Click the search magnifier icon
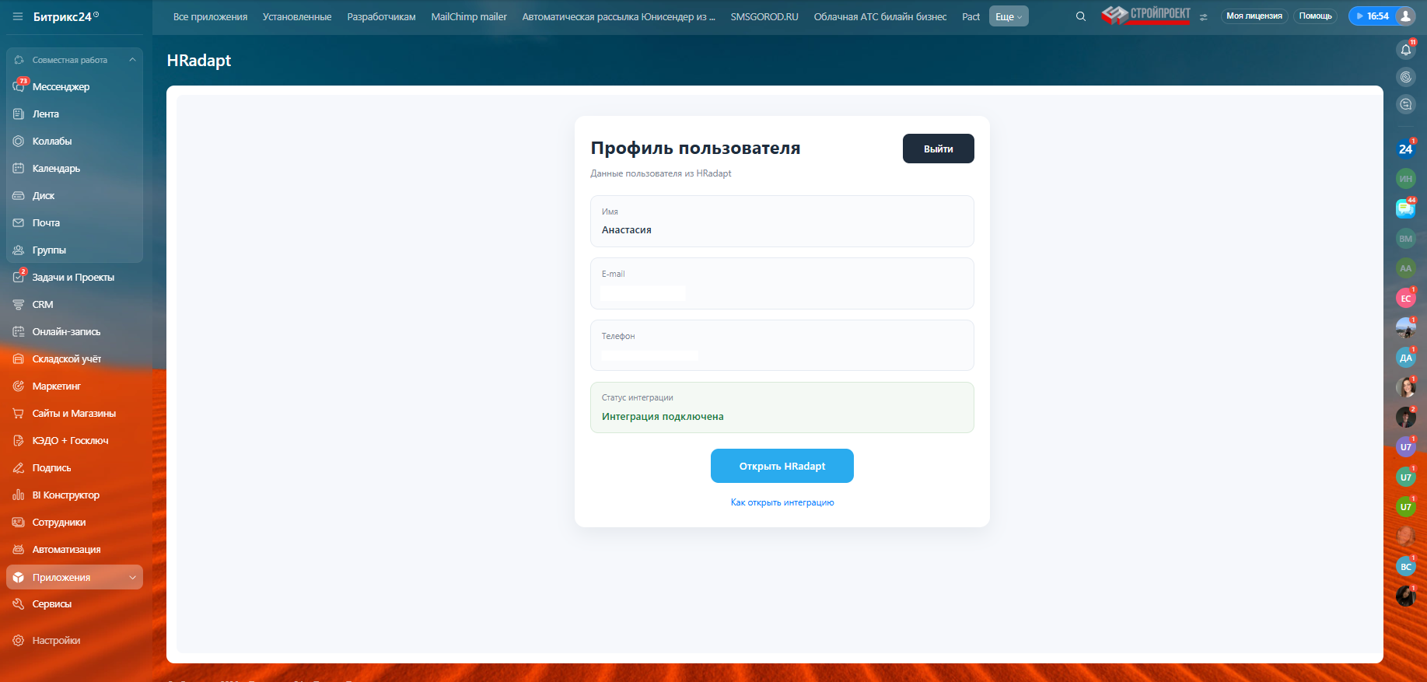 point(1080,16)
